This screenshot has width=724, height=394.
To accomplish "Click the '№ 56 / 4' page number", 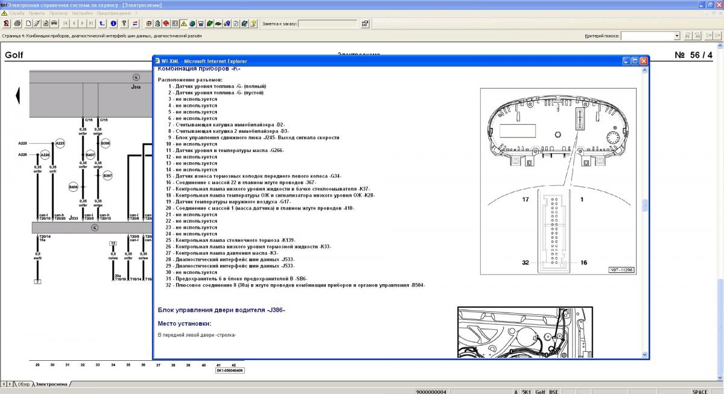I will [694, 56].
